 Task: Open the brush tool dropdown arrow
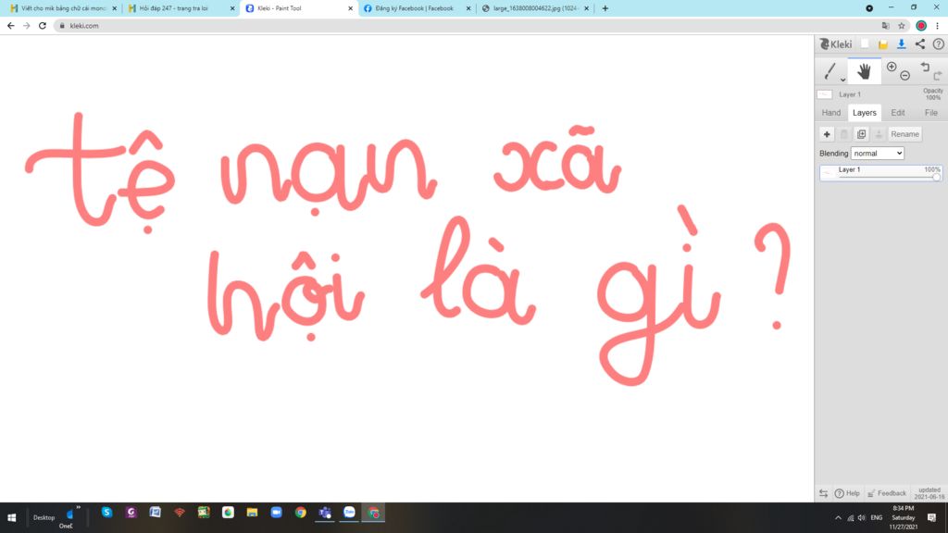pyautogui.click(x=842, y=80)
